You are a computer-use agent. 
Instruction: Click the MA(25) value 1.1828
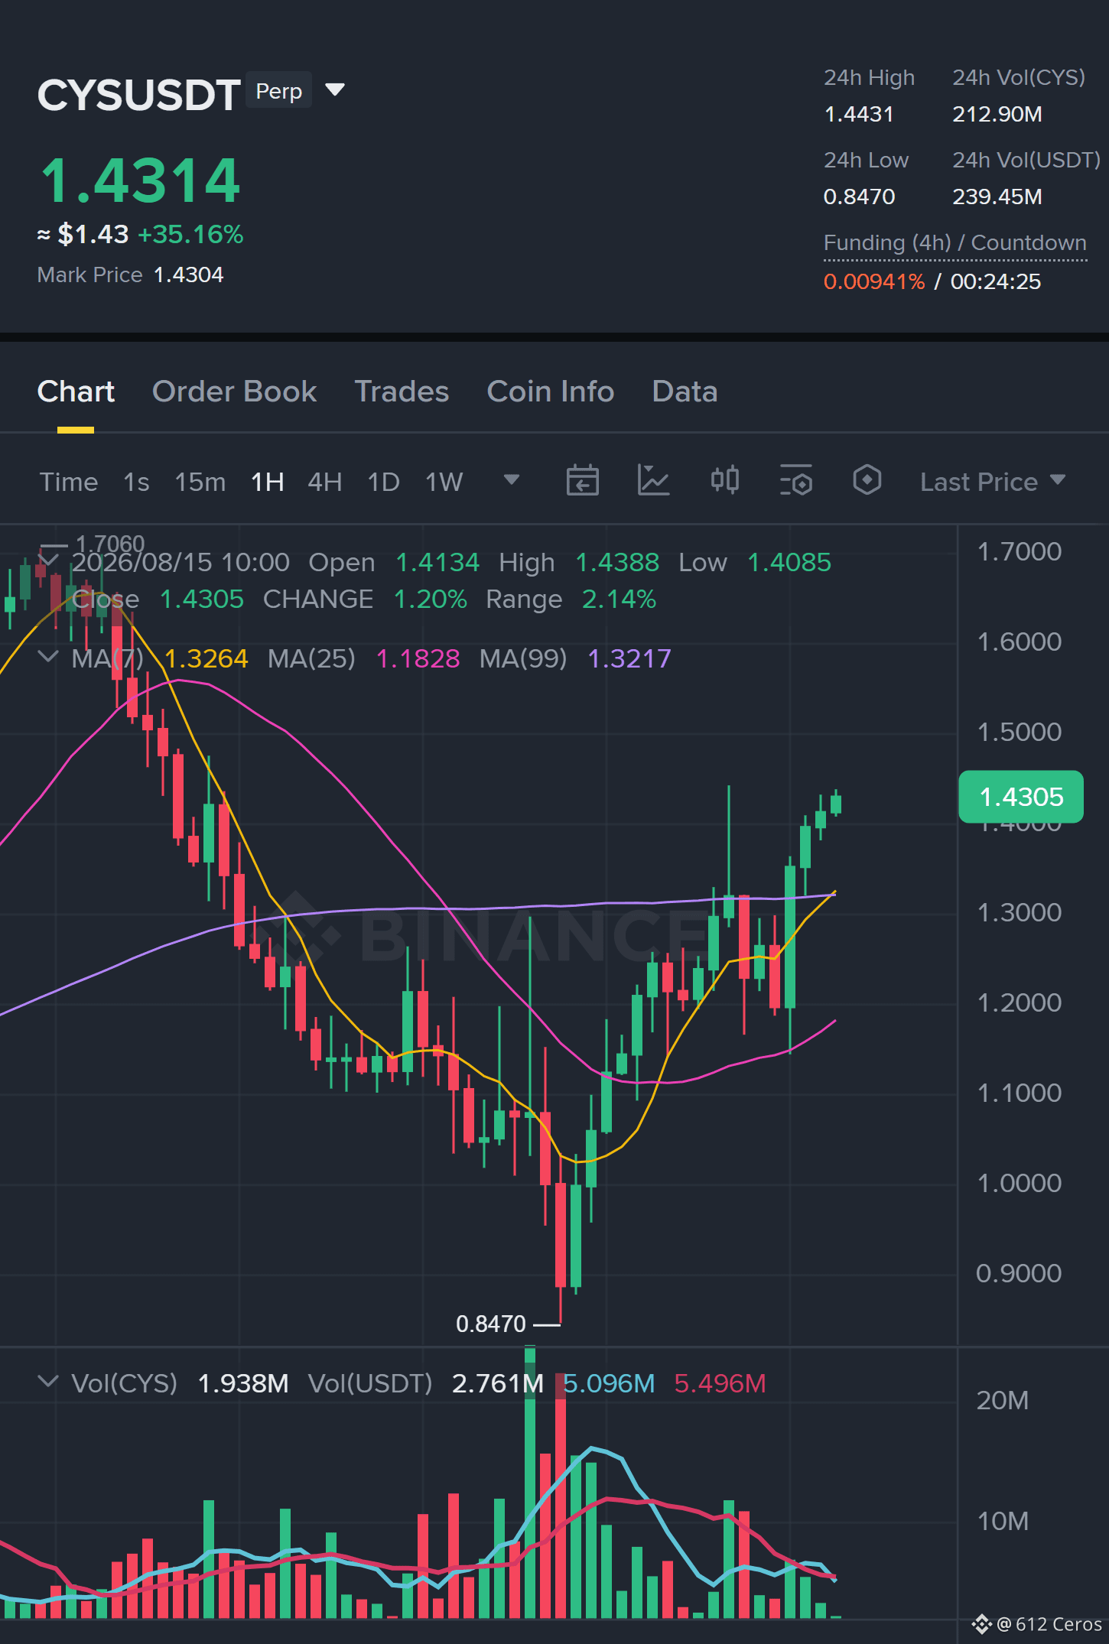click(418, 658)
